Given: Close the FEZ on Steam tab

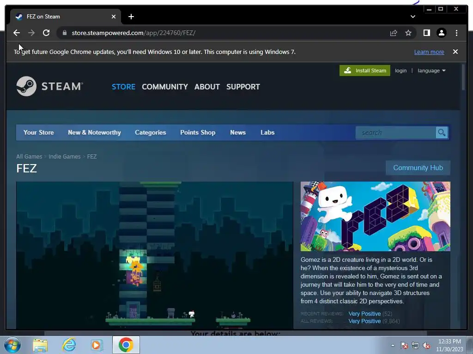Looking at the screenshot, I should click(114, 17).
